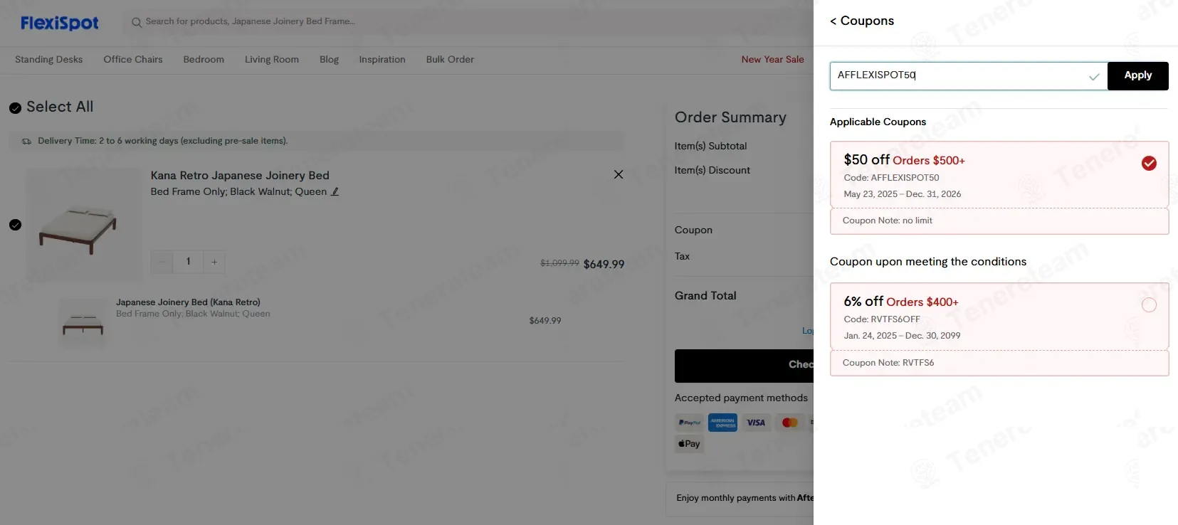Click the Checkout button
This screenshot has height=525, width=1178.
tap(744, 366)
